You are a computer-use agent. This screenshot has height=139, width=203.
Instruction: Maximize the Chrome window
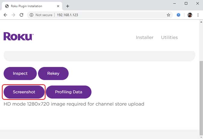(186, 4)
